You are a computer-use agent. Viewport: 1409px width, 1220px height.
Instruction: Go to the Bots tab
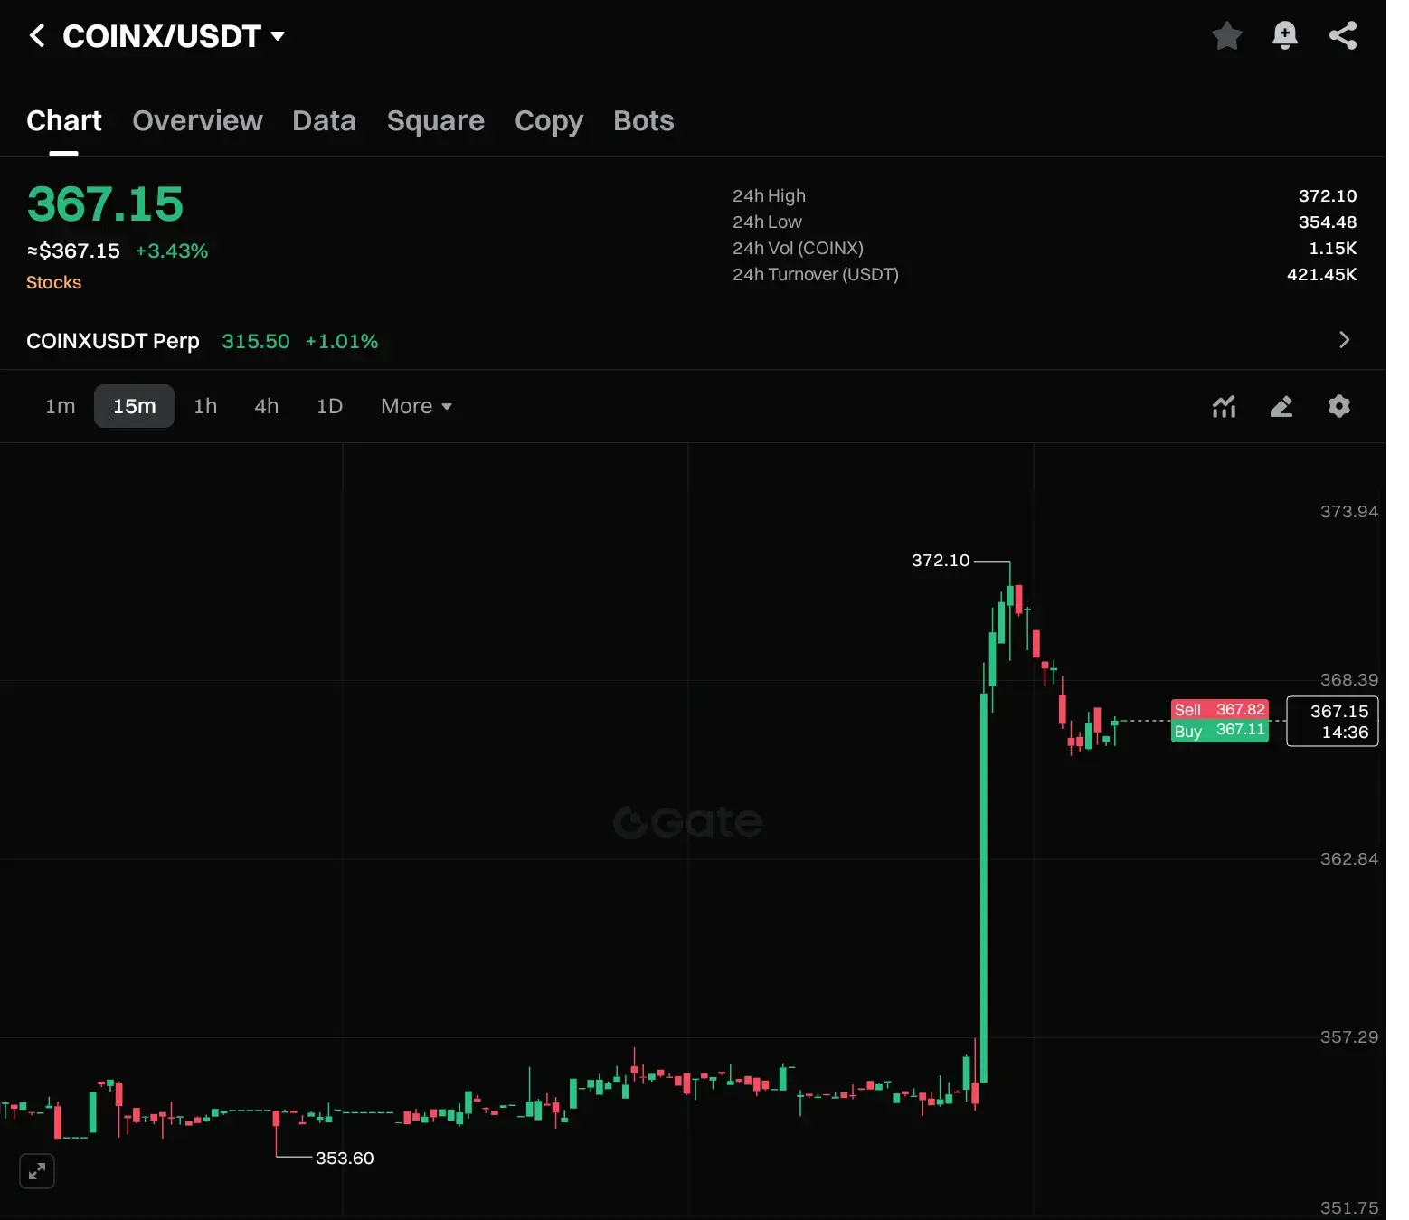[644, 120]
